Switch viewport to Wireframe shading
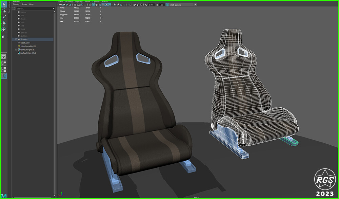 coord(90,5)
